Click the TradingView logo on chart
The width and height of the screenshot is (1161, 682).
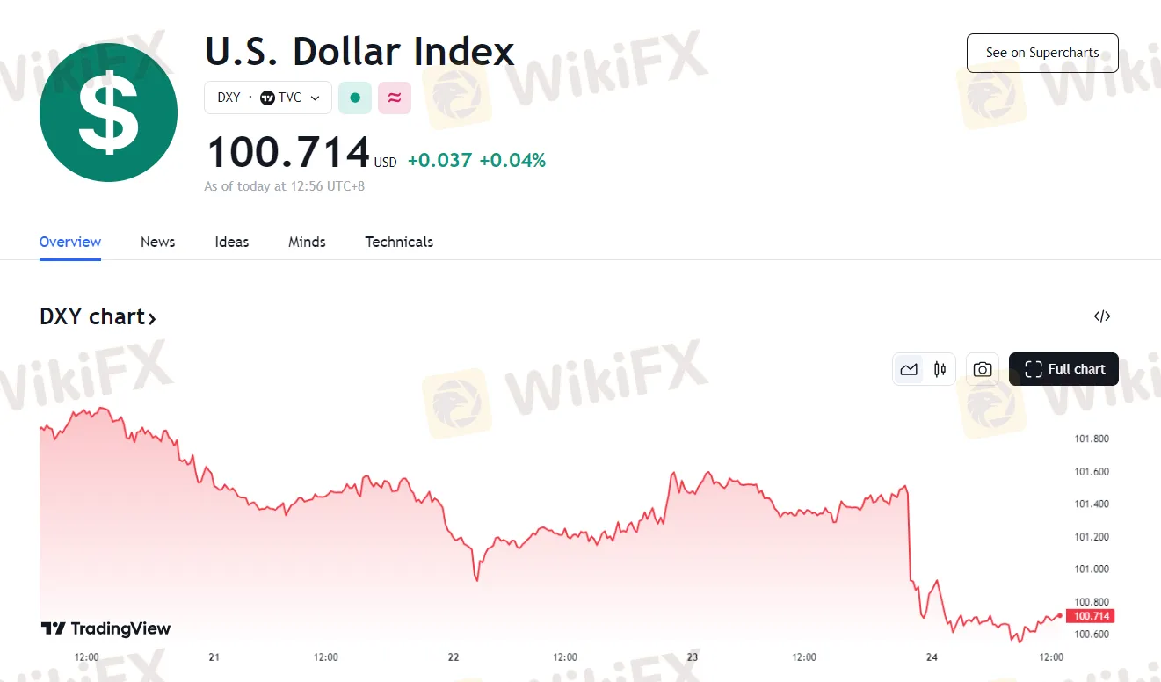click(x=106, y=628)
